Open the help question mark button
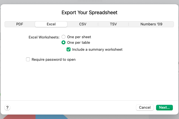The image size is (179, 119). pyautogui.click(x=8, y=108)
